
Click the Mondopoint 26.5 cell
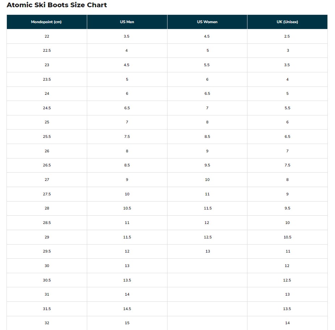(47, 165)
